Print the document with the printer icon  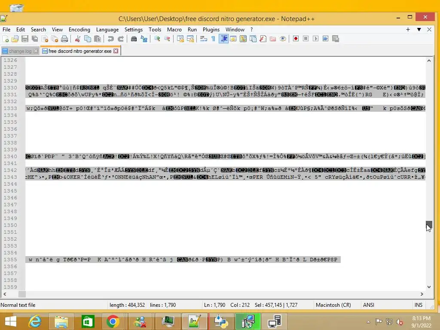[64, 39]
